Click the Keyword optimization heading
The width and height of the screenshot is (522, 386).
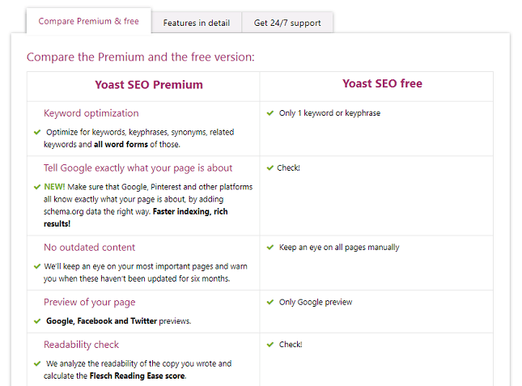click(x=91, y=113)
